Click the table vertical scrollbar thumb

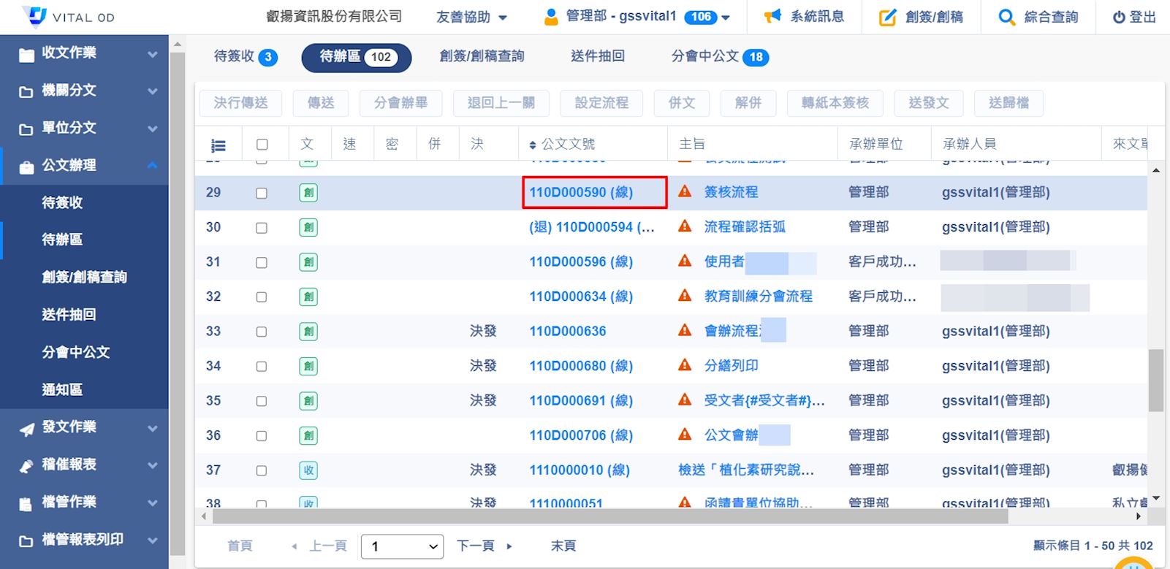tap(1155, 381)
